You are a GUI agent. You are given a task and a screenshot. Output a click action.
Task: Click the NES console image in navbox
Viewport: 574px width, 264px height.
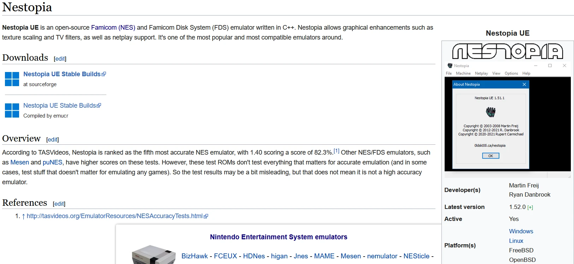tap(154, 254)
